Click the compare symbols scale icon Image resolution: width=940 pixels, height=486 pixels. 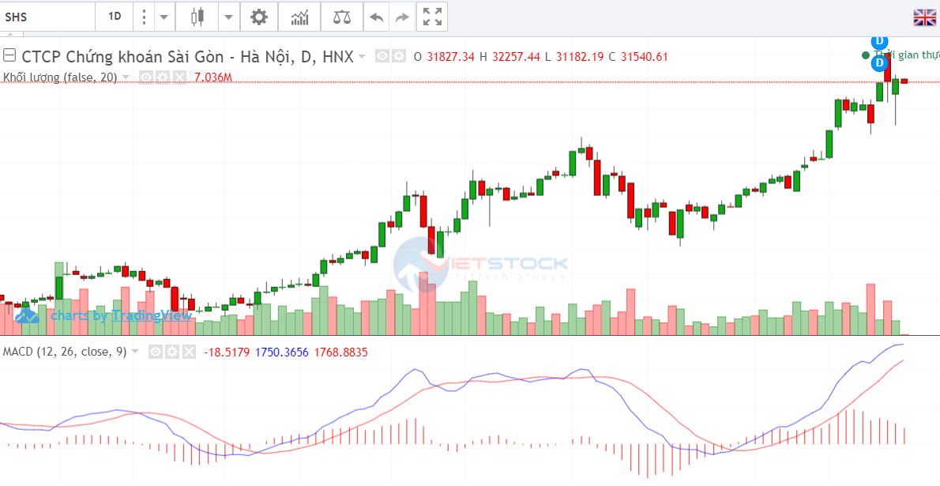pyautogui.click(x=342, y=17)
